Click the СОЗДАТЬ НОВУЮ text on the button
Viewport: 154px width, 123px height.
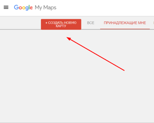[x=62, y=23]
